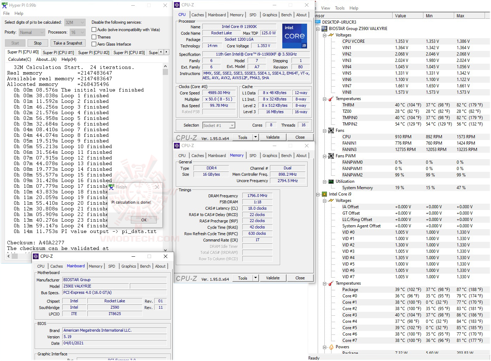Click the Utilization group icon
The height and width of the screenshot is (361, 491).
point(331,181)
